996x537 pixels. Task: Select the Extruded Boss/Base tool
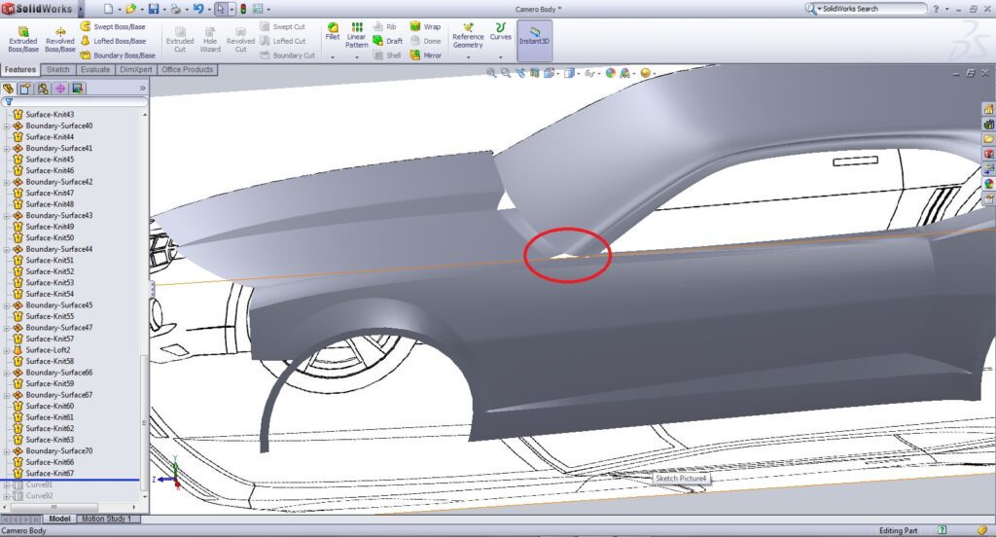point(23,38)
